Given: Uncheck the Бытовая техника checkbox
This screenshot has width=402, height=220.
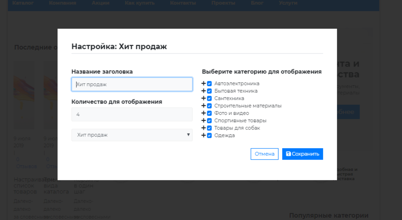Looking at the screenshot, I should pos(209,91).
